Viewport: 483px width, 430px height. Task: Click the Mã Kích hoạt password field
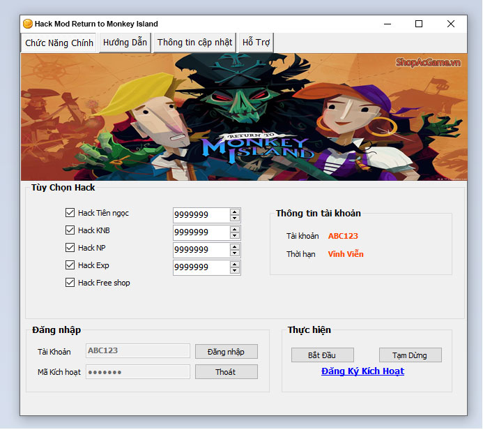tap(138, 372)
